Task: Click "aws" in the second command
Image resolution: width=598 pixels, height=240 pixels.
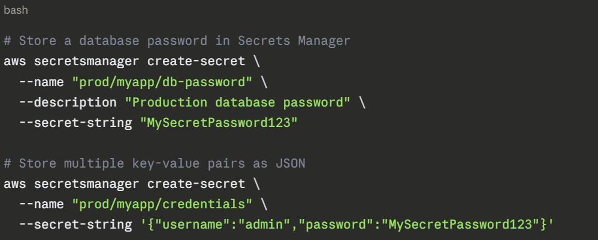Action: (15, 184)
